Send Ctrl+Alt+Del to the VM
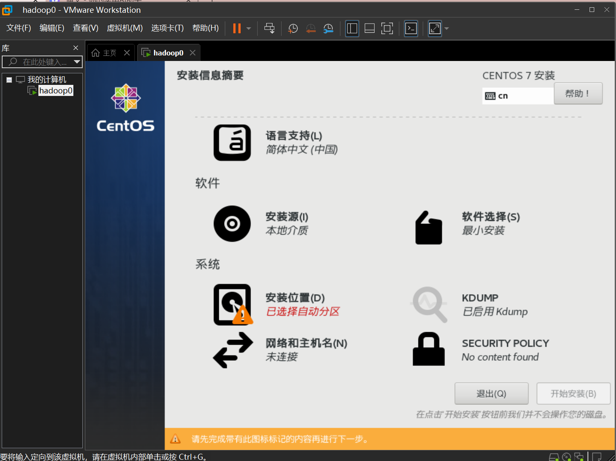This screenshot has width=616, height=461. 269,29
